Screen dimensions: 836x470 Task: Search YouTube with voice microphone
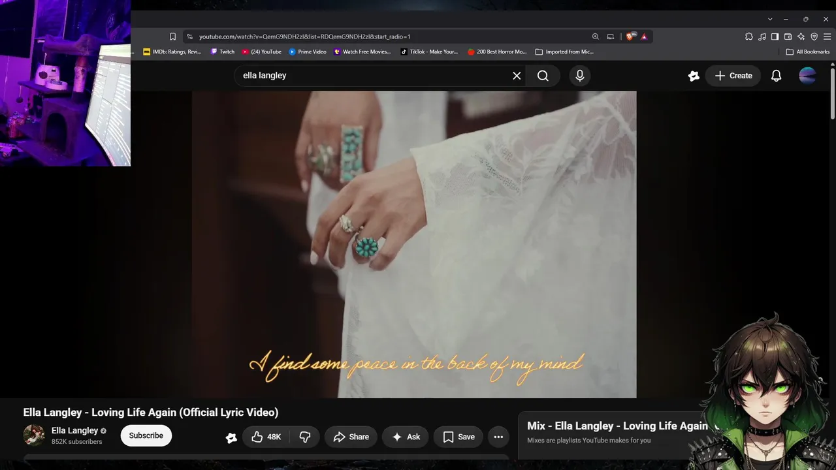580,76
